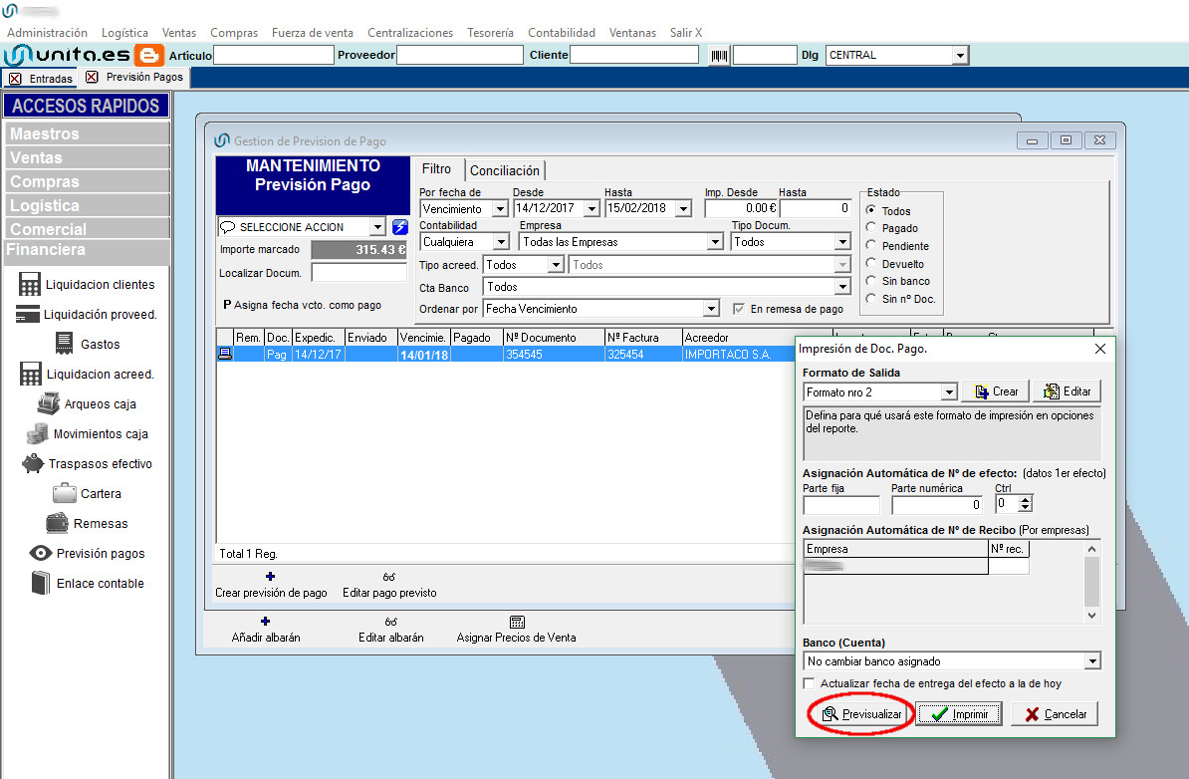Open the Empresa Todas las Empresas dropdown
Image resolution: width=1189 pixels, height=779 pixels.
point(715,242)
